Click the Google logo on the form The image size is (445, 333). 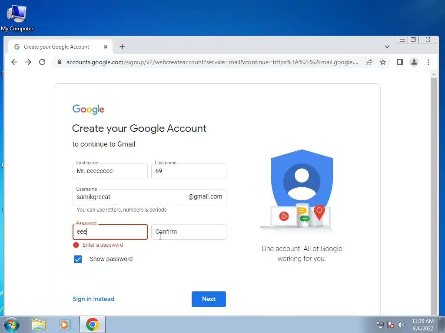tap(88, 109)
